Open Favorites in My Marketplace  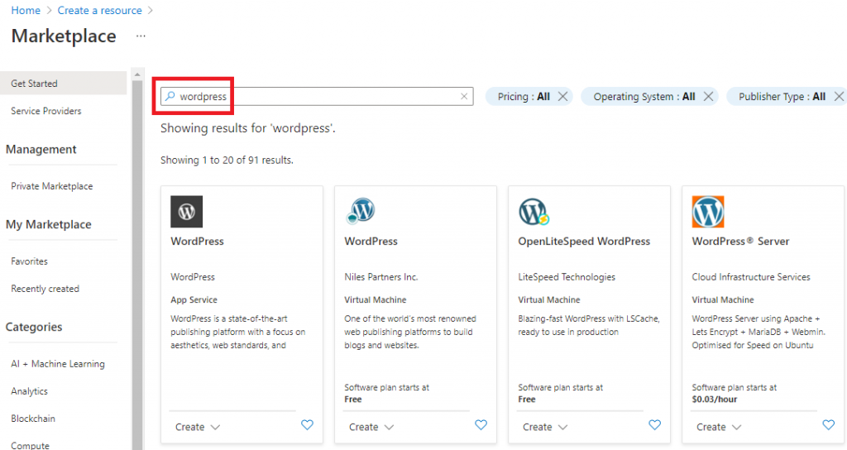coord(29,261)
